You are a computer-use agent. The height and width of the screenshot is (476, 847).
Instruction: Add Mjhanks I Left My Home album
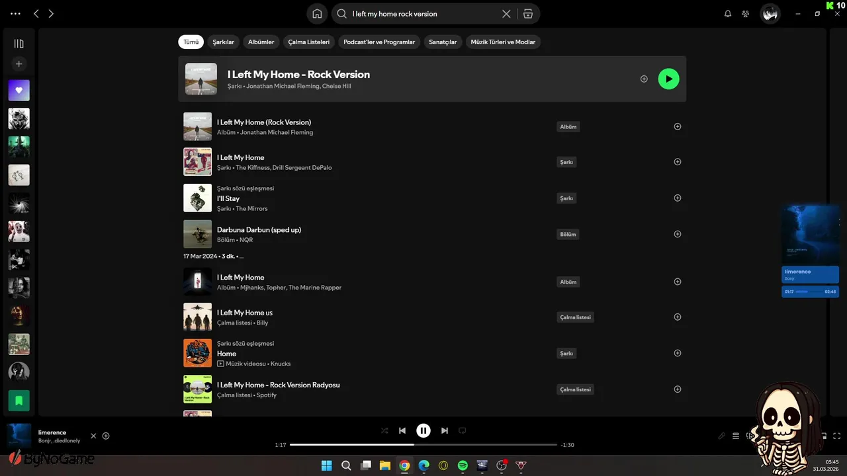[x=677, y=282]
